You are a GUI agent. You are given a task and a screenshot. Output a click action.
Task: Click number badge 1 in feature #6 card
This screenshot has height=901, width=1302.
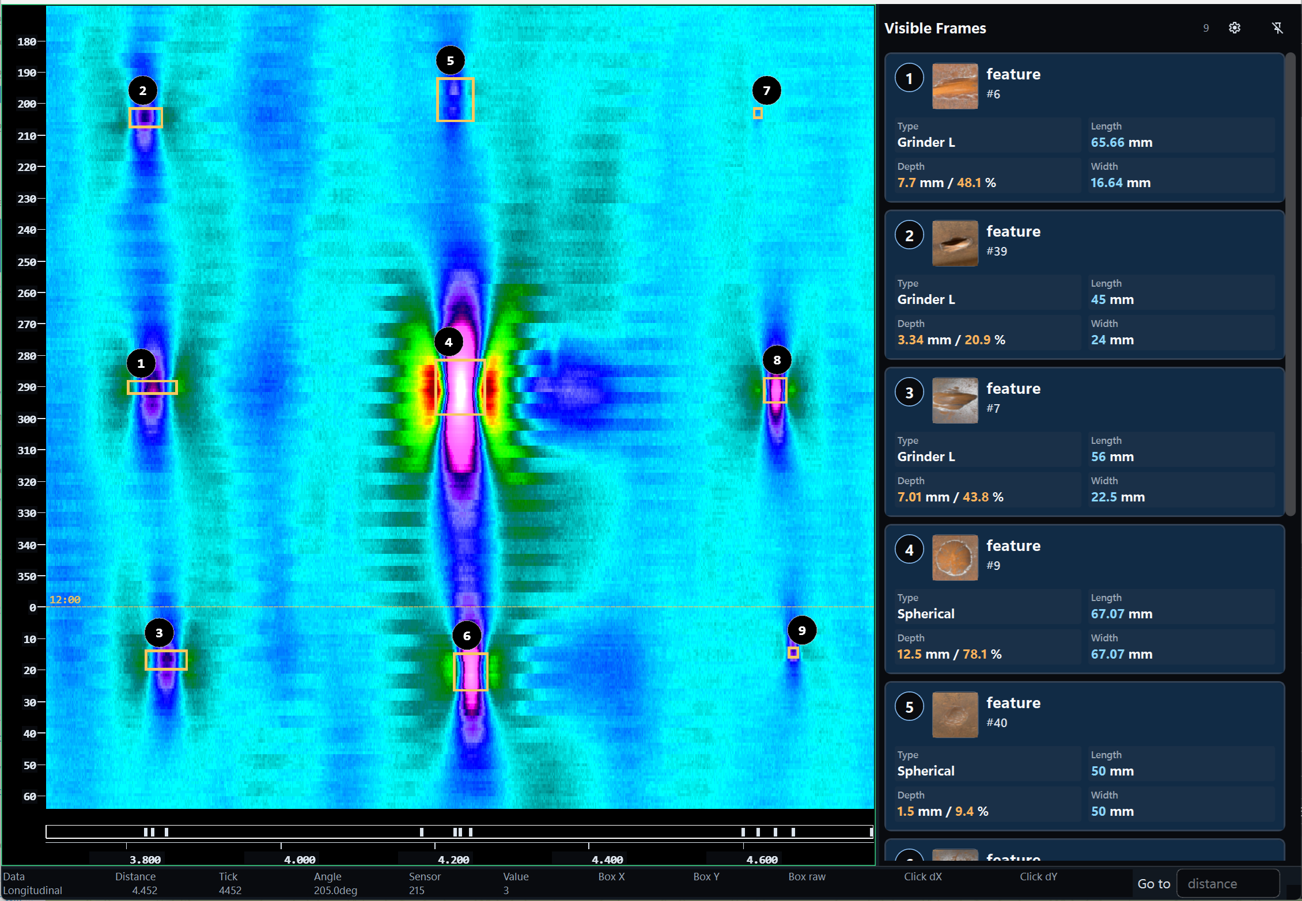(909, 78)
